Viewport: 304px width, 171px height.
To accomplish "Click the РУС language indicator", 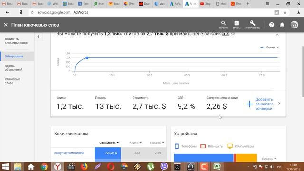I will tap(280, 167).
